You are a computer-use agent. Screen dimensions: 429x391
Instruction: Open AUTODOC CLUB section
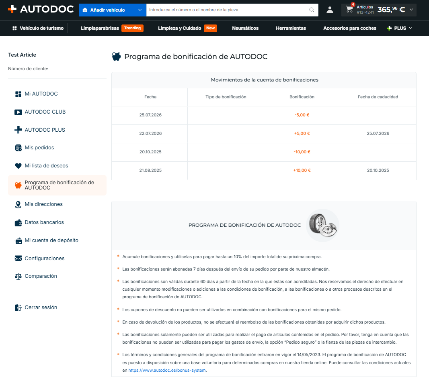[45, 112]
